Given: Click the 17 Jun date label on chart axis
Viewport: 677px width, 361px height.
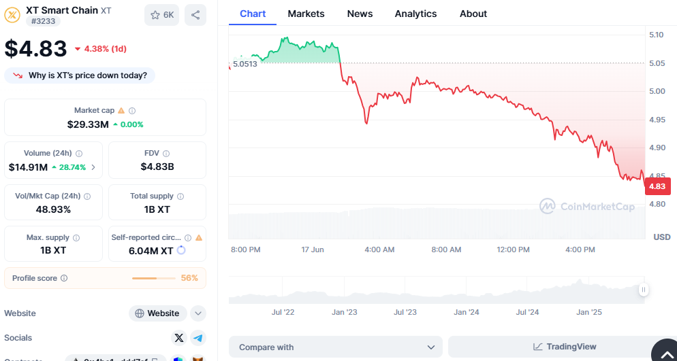Looking at the screenshot, I should click(313, 250).
